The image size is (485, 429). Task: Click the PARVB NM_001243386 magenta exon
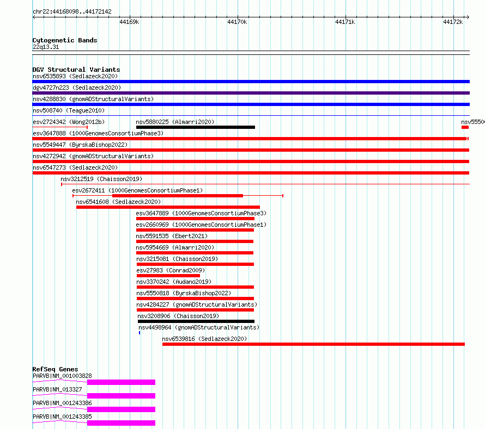click(x=121, y=409)
